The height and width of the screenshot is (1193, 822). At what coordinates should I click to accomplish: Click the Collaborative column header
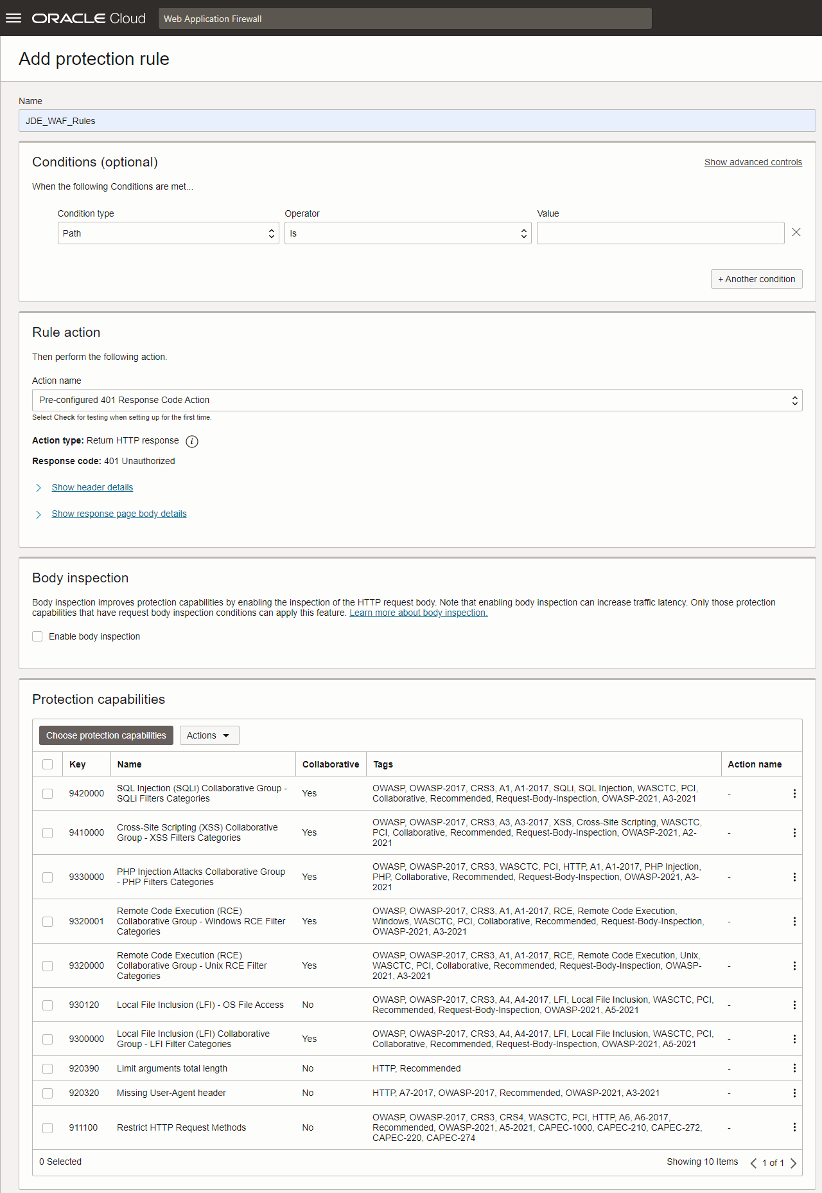point(331,764)
